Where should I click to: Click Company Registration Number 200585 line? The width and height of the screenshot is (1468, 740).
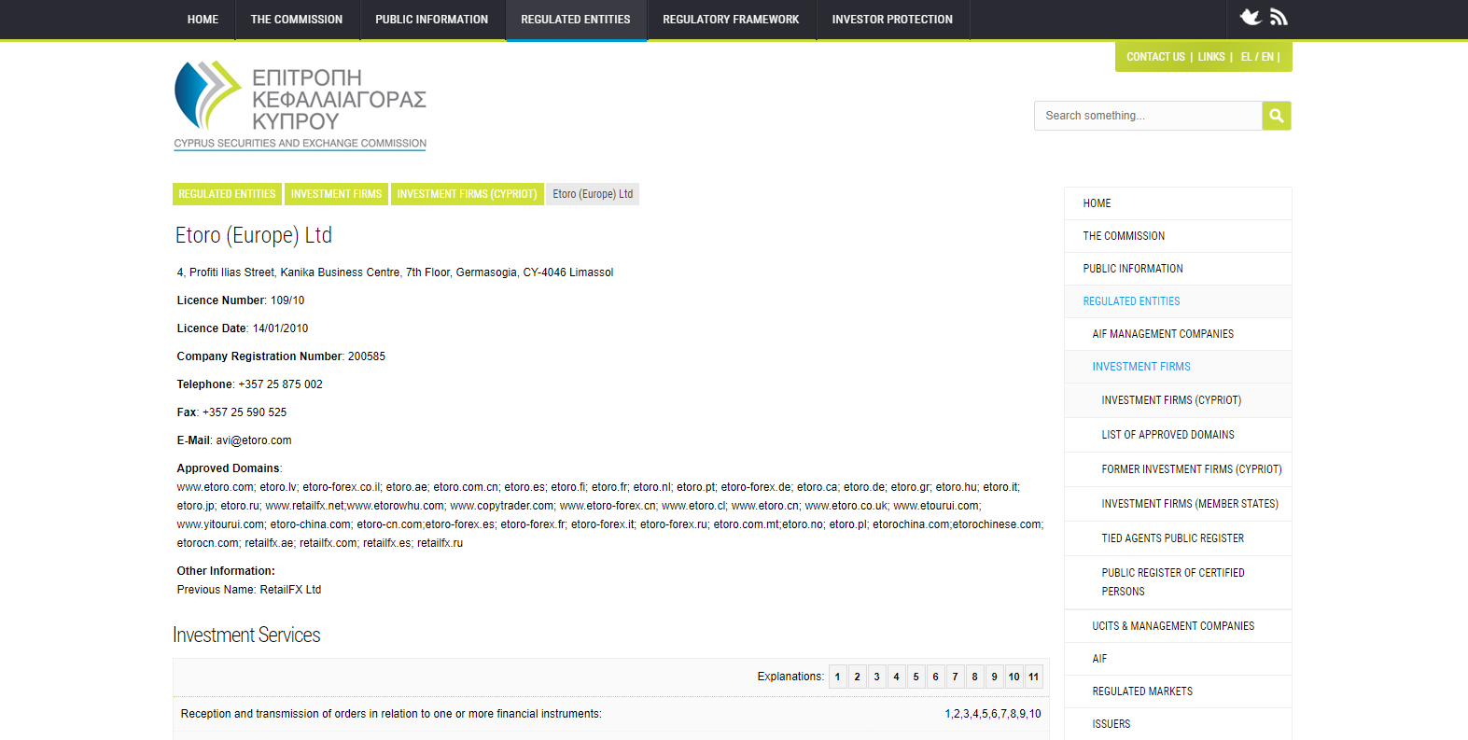coord(281,356)
